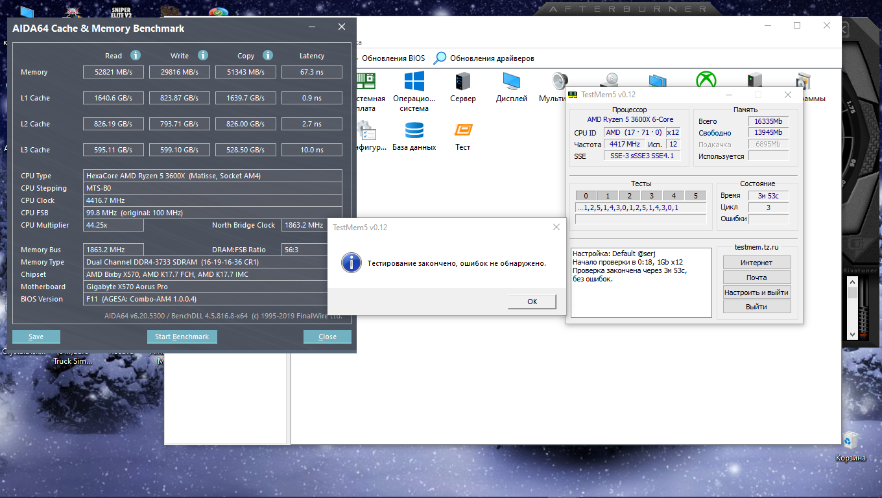Screen dimensions: 882x498
Task: Click the Почта button in TestMem5
Action: click(757, 278)
